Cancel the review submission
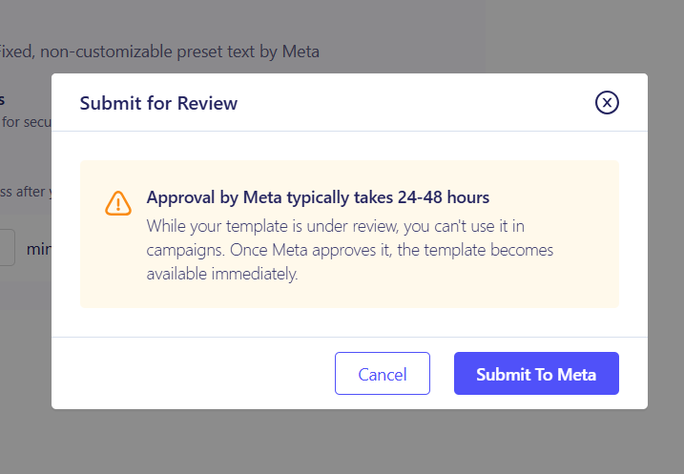This screenshot has width=684, height=474. point(383,373)
